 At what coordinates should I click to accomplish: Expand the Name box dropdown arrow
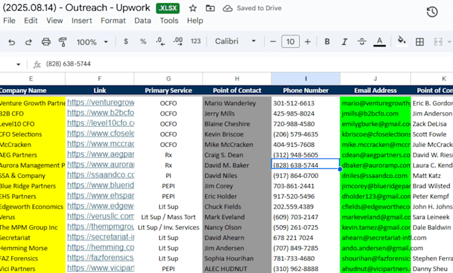[19, 64]
